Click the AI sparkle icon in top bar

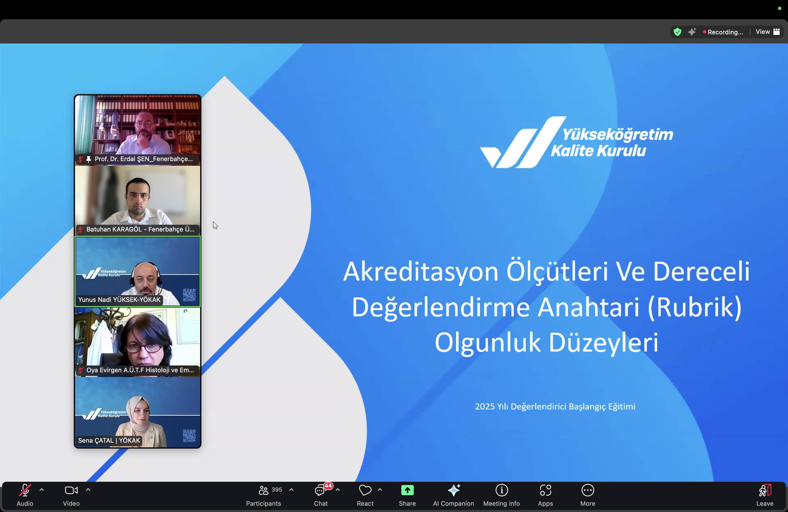692,32
